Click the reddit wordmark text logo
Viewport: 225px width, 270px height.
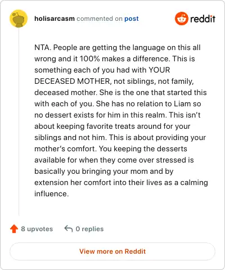pyautogui.click(x=202, y=19)
